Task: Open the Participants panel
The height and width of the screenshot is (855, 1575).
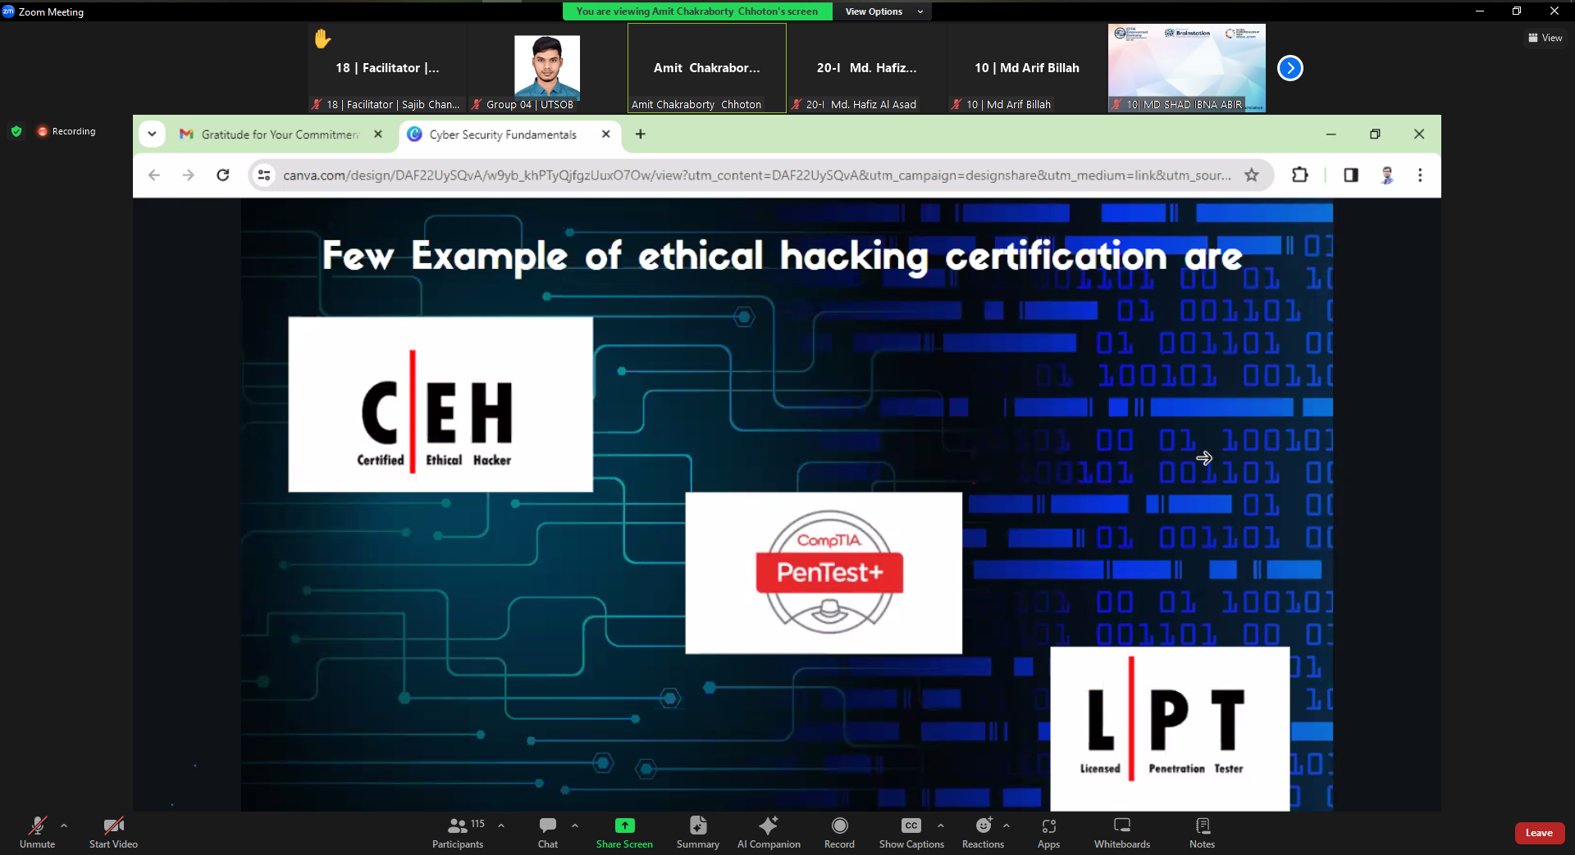Action: (458, 832)
